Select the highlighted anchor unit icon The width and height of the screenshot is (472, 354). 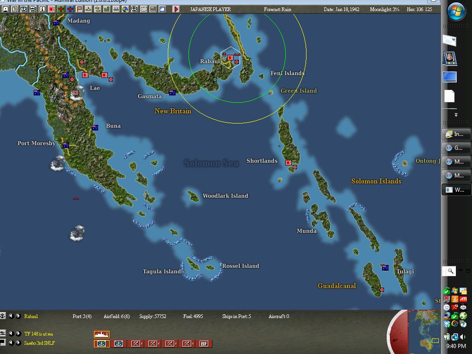[x=101, y=343]
